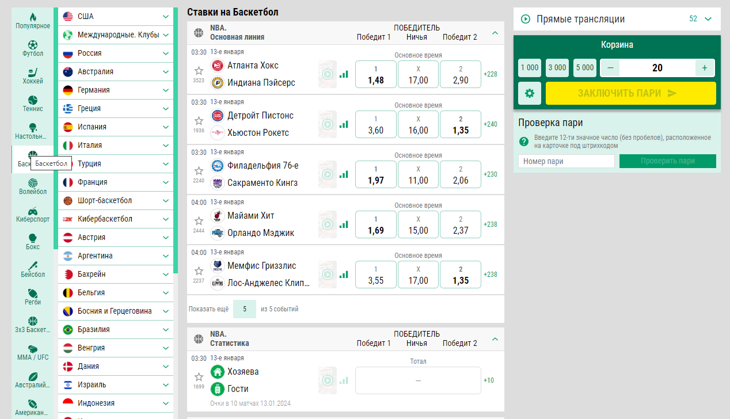Open +240 additional markets
The image size is (730, 419).
point(491,124)
